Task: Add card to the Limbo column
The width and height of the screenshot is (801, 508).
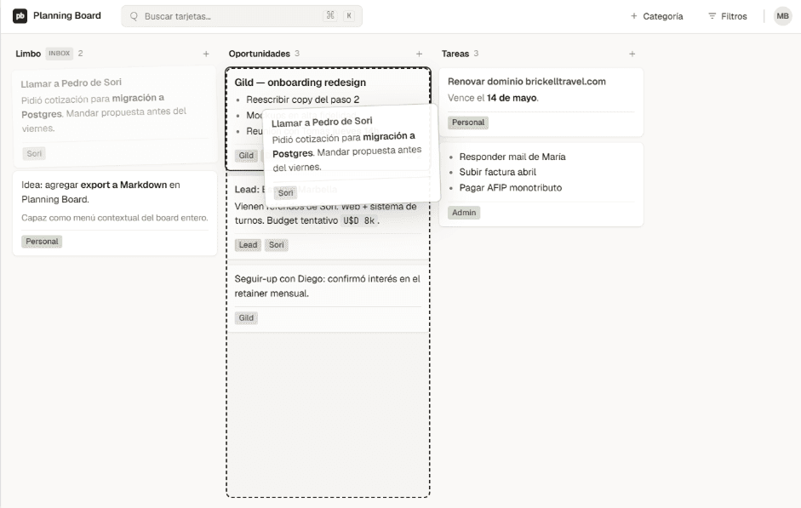Action: (x=206, y=54)
